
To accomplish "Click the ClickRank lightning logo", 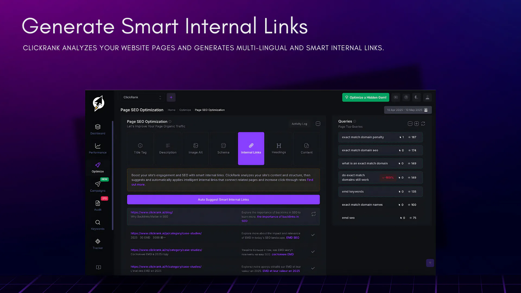I will 99,103.
